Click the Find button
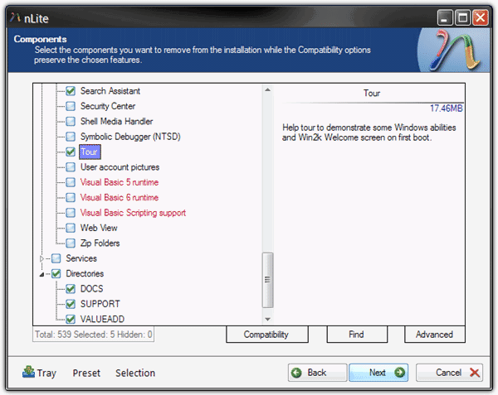This screenshot has width=498, height=395. (x=356, y=335)
